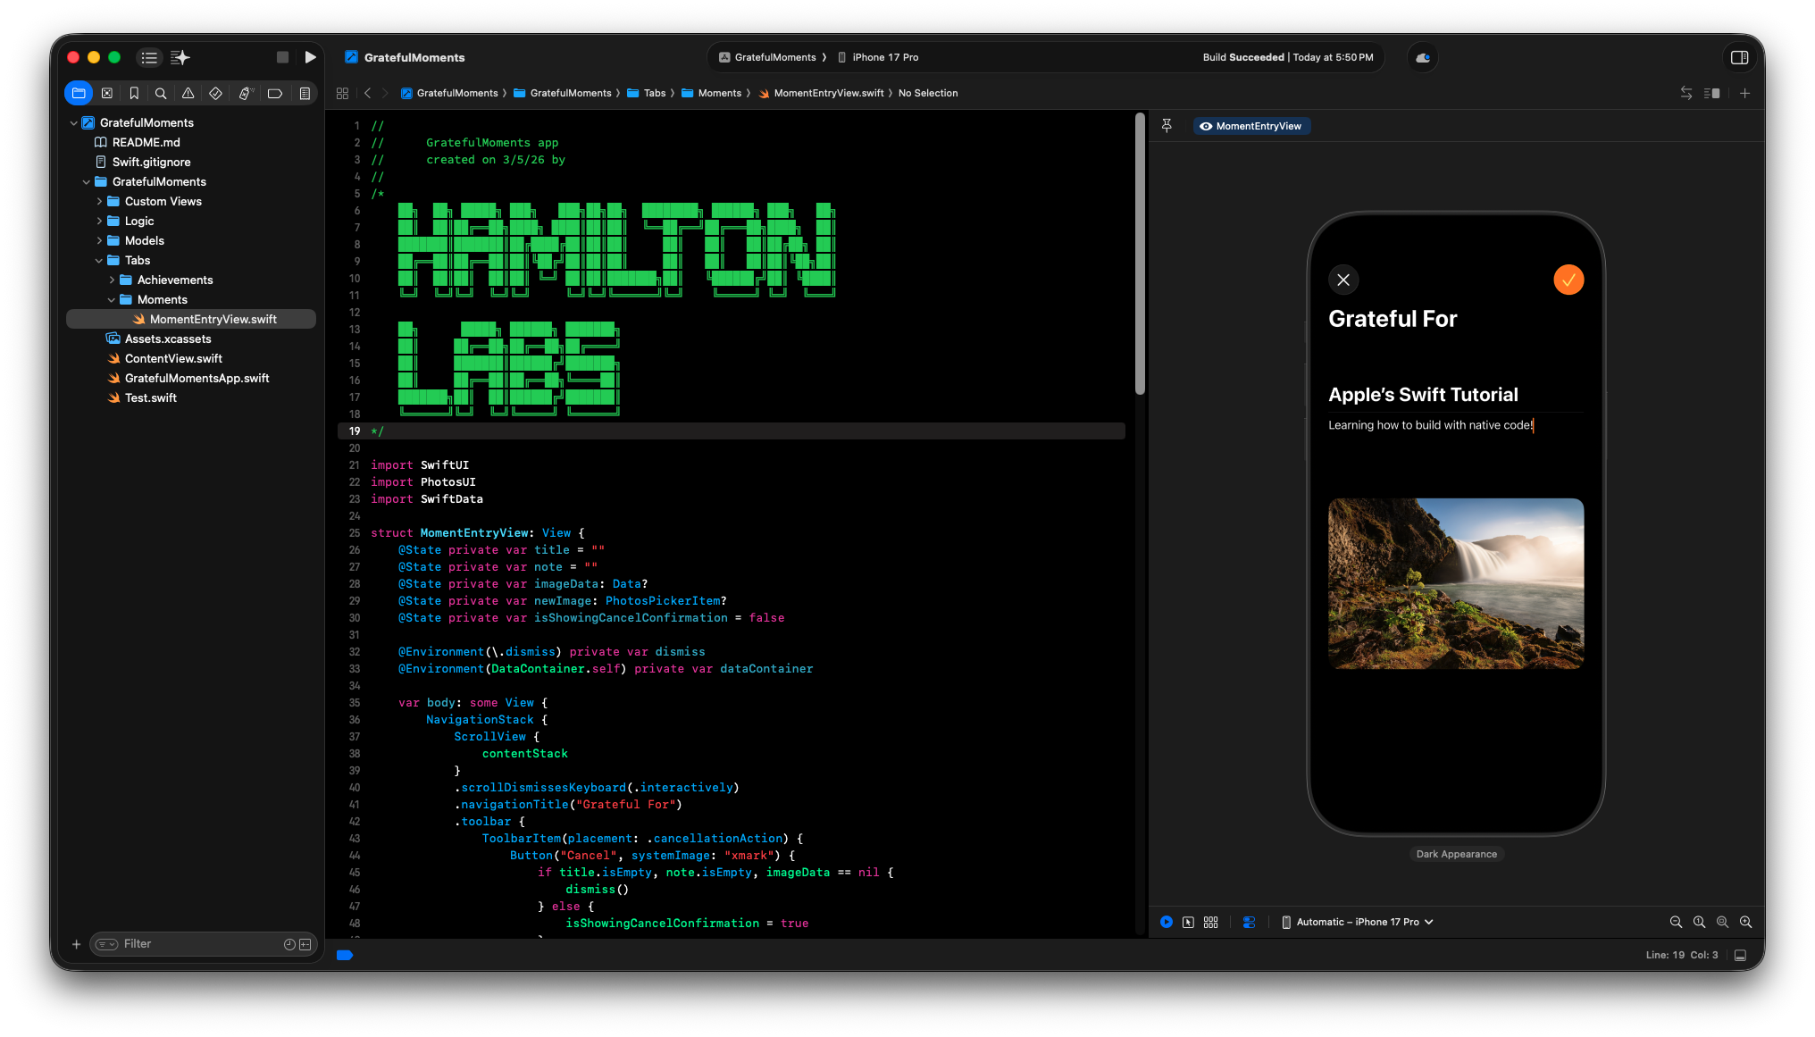
Task: Pin the preview with pin icon
Action: coord(1167,126)
